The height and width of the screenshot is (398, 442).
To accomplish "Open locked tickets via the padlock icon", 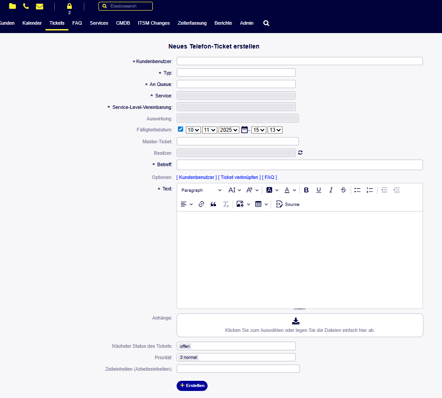I will (x=69, y=6).
